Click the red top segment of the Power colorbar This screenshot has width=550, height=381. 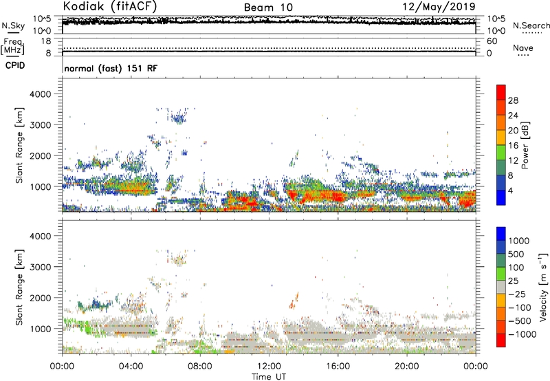pos(501,92)
